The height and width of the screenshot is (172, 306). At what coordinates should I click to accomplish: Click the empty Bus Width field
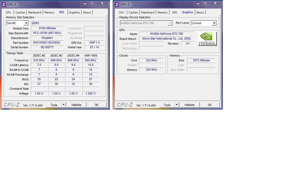201,70
